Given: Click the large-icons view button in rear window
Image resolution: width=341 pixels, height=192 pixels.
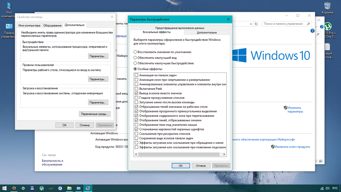Looking at the screenshot, I should (x=321, y=161).
